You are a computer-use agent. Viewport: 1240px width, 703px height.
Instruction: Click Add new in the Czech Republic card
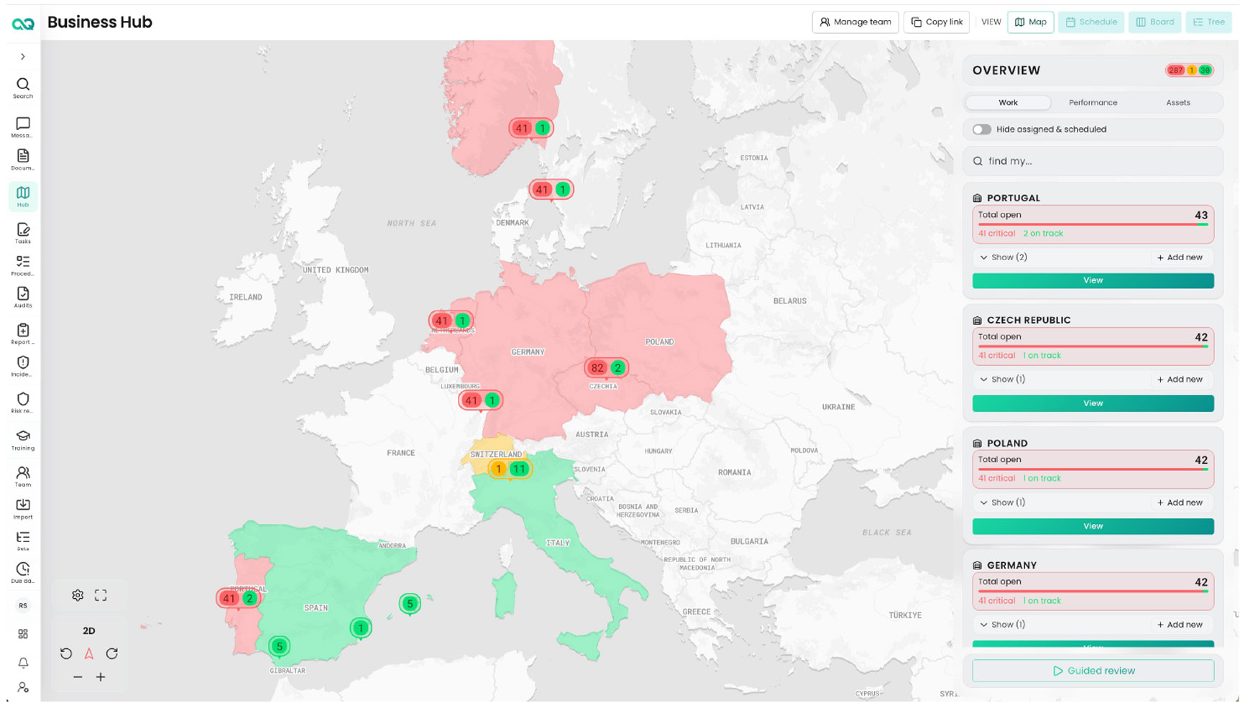click(x=1180, y=380)
